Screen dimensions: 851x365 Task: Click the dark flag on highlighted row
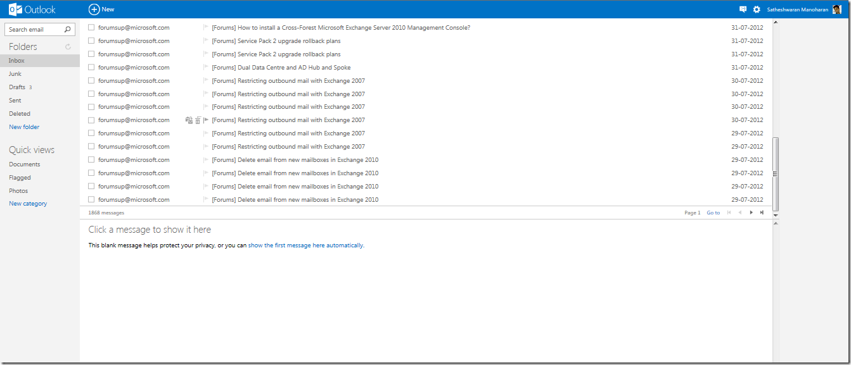click(206, 120)
